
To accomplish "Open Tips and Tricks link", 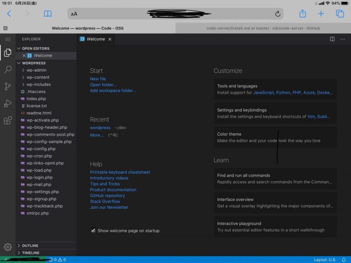I will pyautogui.click(x=105, y=183).
